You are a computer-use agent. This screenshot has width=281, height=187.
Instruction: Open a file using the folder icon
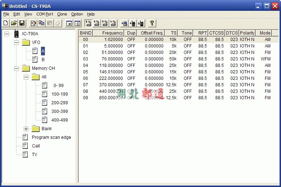(x=14, y=23)
